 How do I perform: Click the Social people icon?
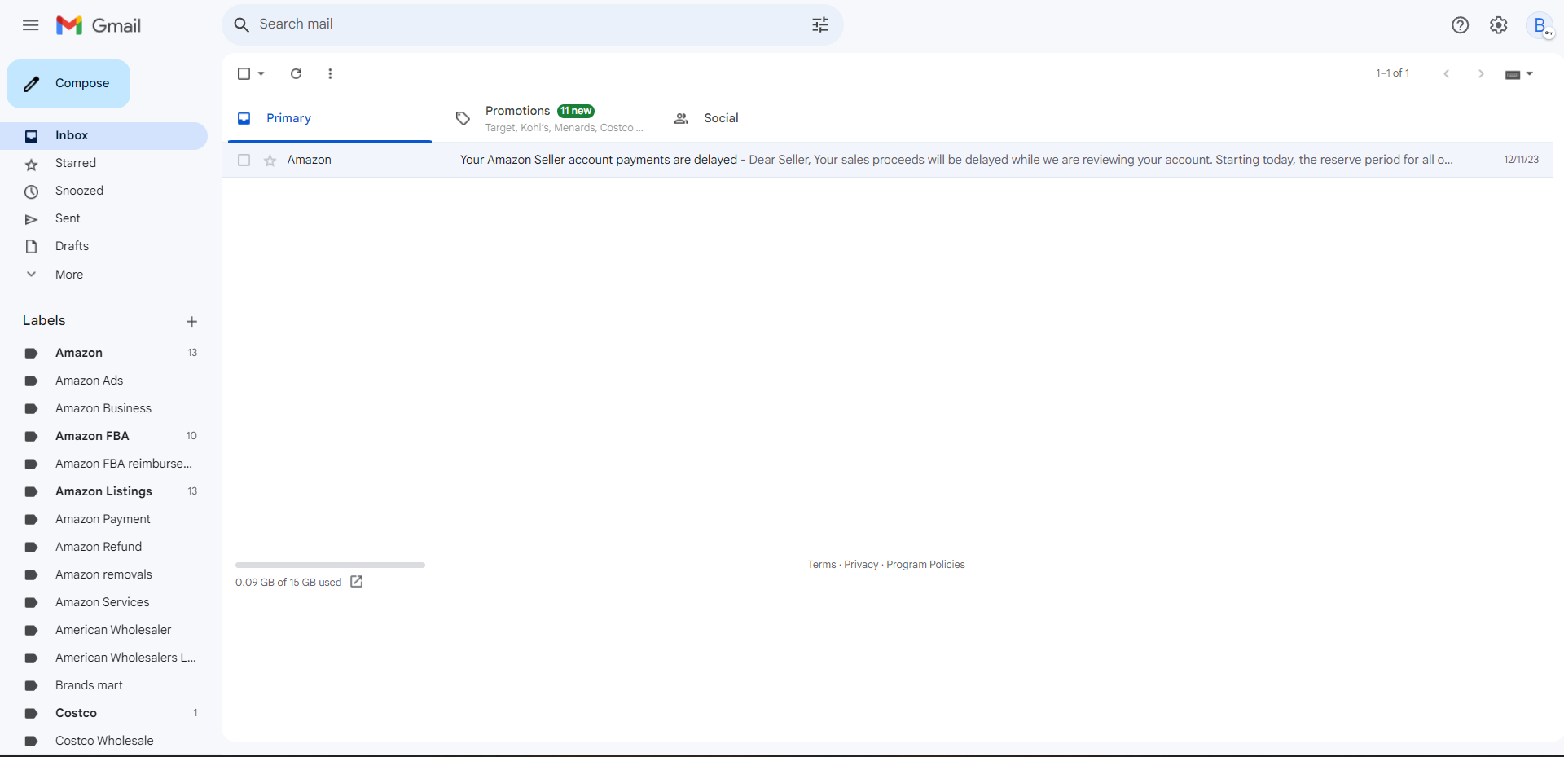[x=681, y=119]
